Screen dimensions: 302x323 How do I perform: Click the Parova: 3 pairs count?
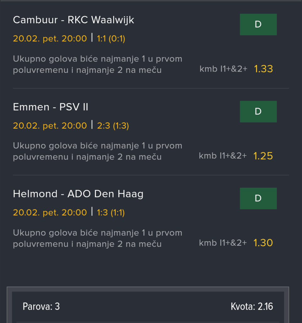(41, 306)
